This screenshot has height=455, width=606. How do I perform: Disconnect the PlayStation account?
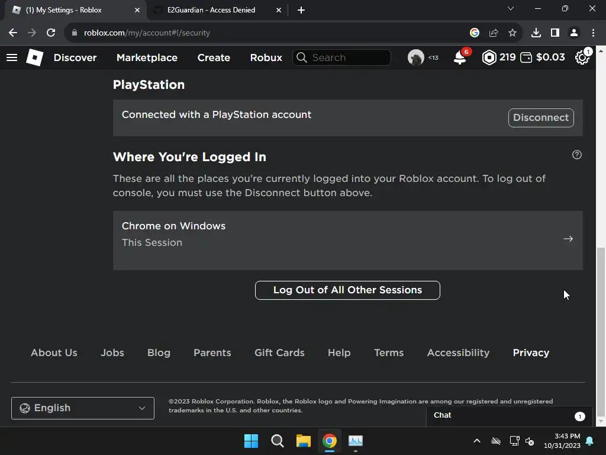(541, 118)
